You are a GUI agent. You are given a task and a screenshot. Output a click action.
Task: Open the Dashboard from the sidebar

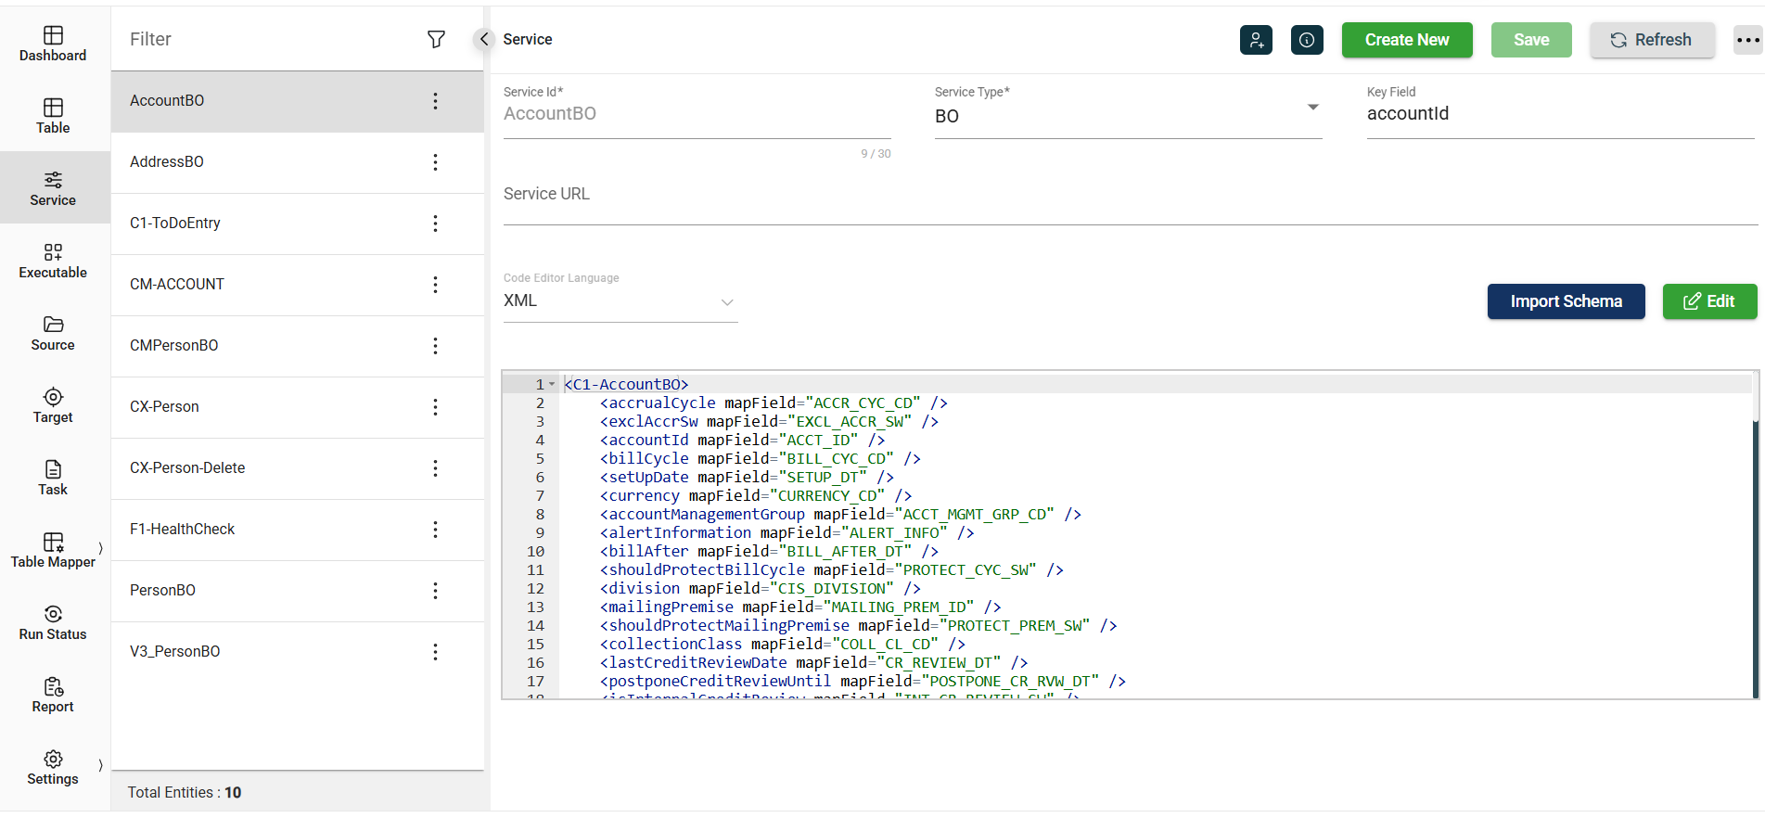click(53, 44)
